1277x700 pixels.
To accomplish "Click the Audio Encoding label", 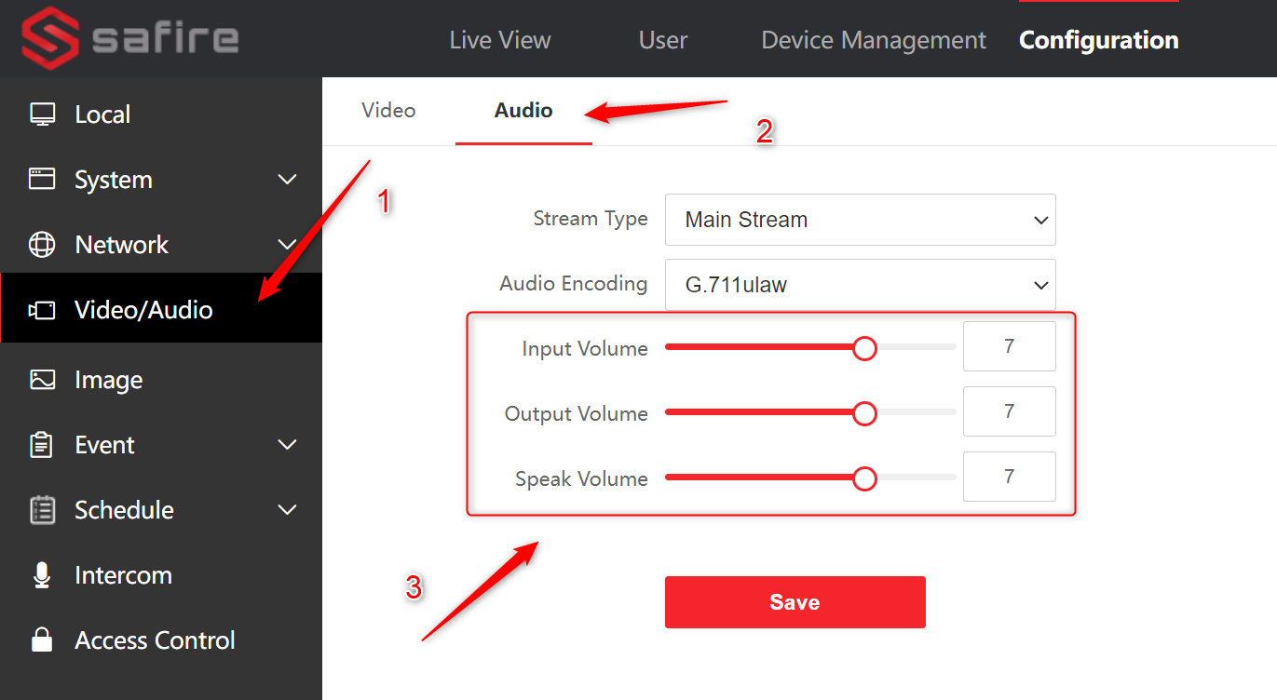I will 574,284.
